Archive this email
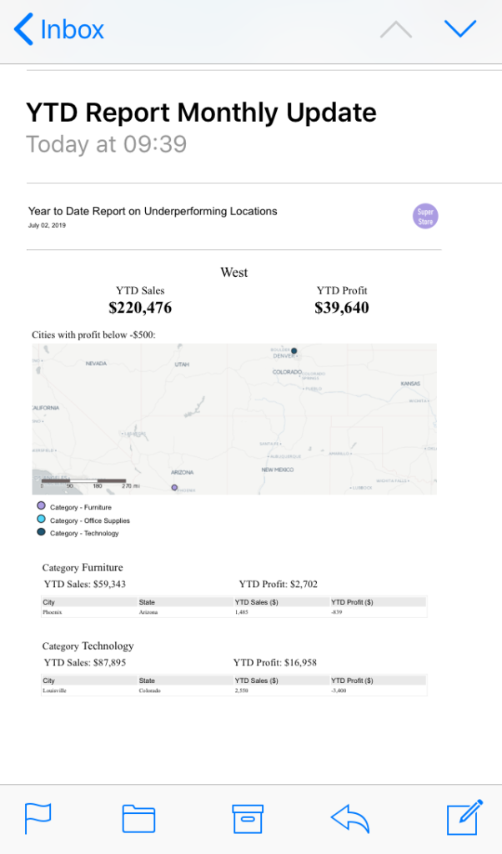Image resolution: width=502 pixels, height=854 pixels. point(247,817)
